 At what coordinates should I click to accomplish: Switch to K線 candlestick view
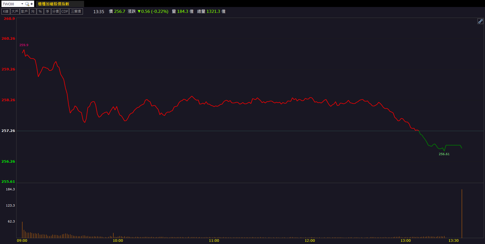click(6, 11)
